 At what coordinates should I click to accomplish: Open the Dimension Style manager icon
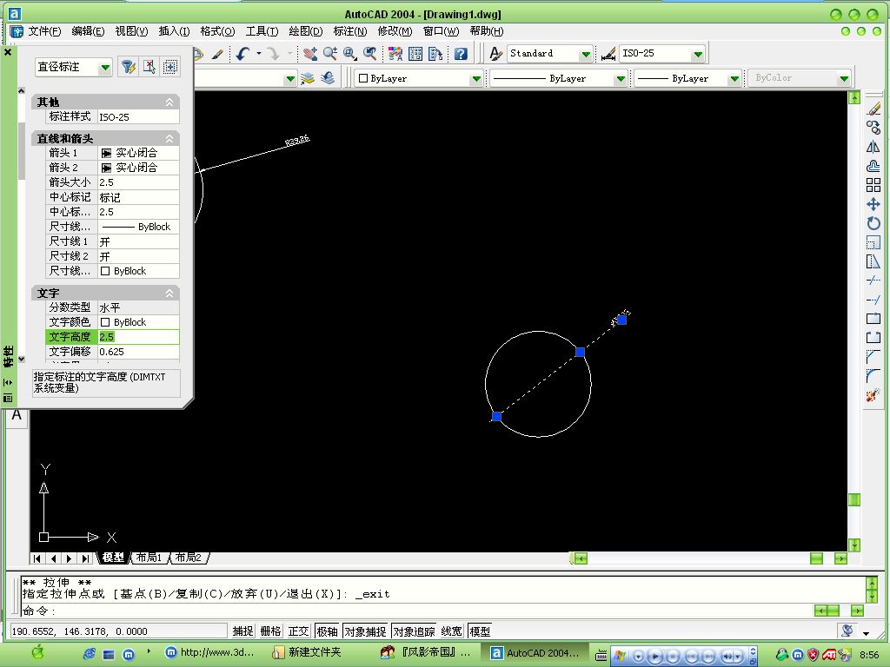[x=608, y=54]
